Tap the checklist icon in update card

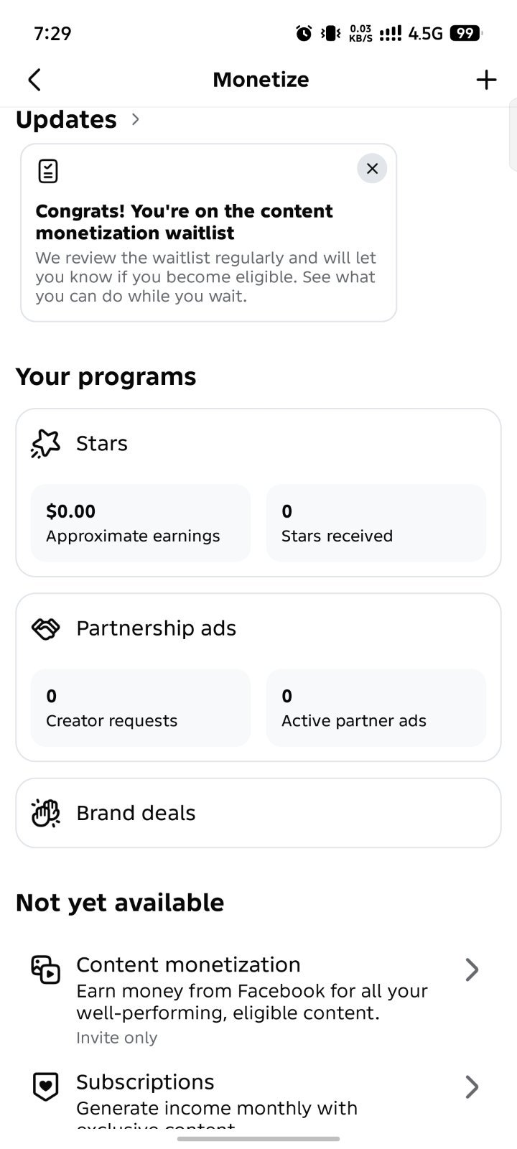[x=47, y=171]
